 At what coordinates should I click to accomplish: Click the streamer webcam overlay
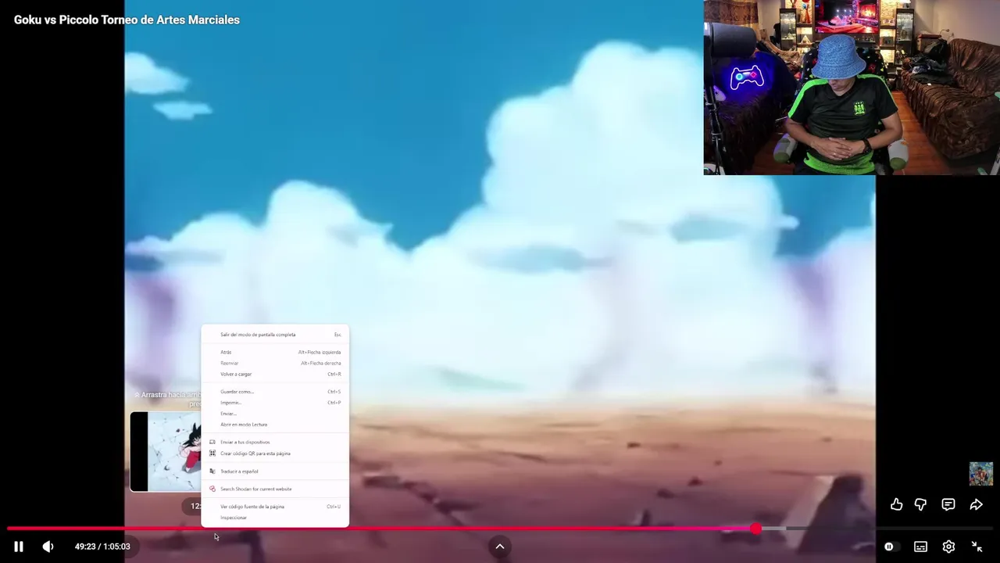852,87
